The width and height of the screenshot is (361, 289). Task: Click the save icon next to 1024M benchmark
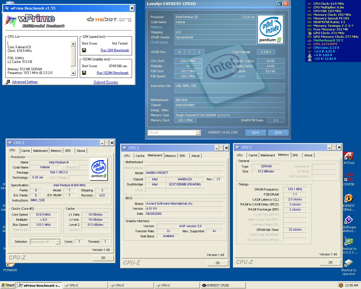(x=84, y=73)
